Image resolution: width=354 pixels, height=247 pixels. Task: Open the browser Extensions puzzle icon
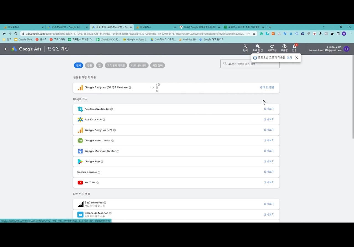[332, 34]
